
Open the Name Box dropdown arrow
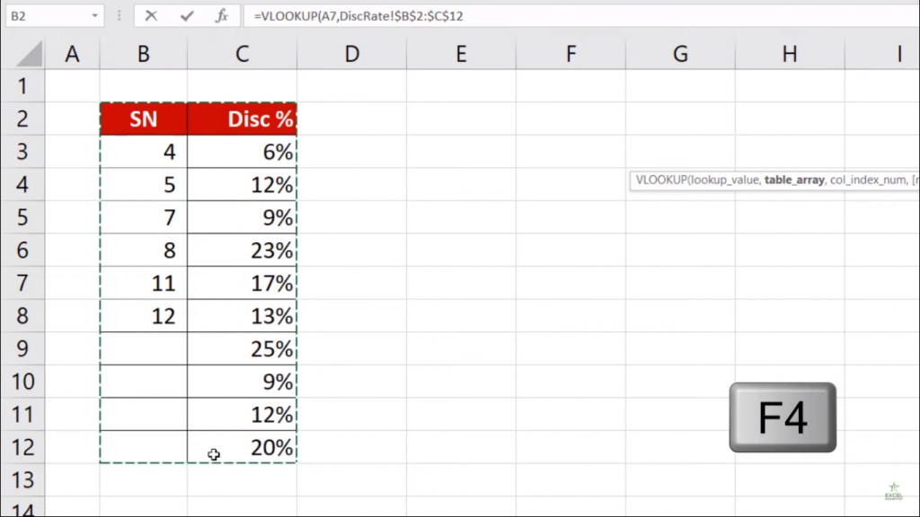96,15
